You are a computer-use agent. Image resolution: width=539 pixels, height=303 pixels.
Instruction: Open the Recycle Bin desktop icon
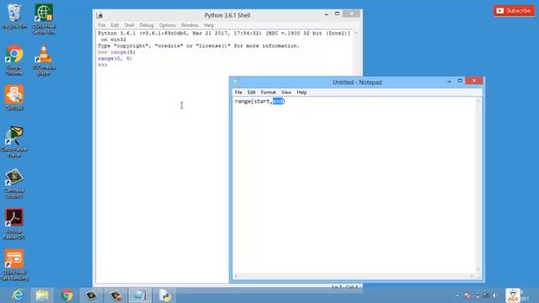14,16
